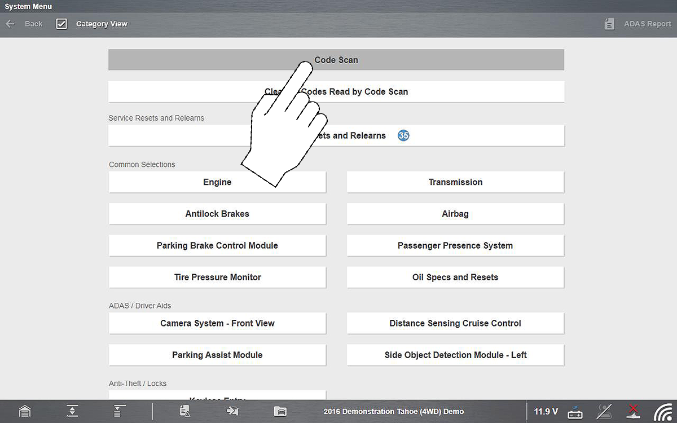
Task: Open the Engine system
Action: (x=217, y=182)
